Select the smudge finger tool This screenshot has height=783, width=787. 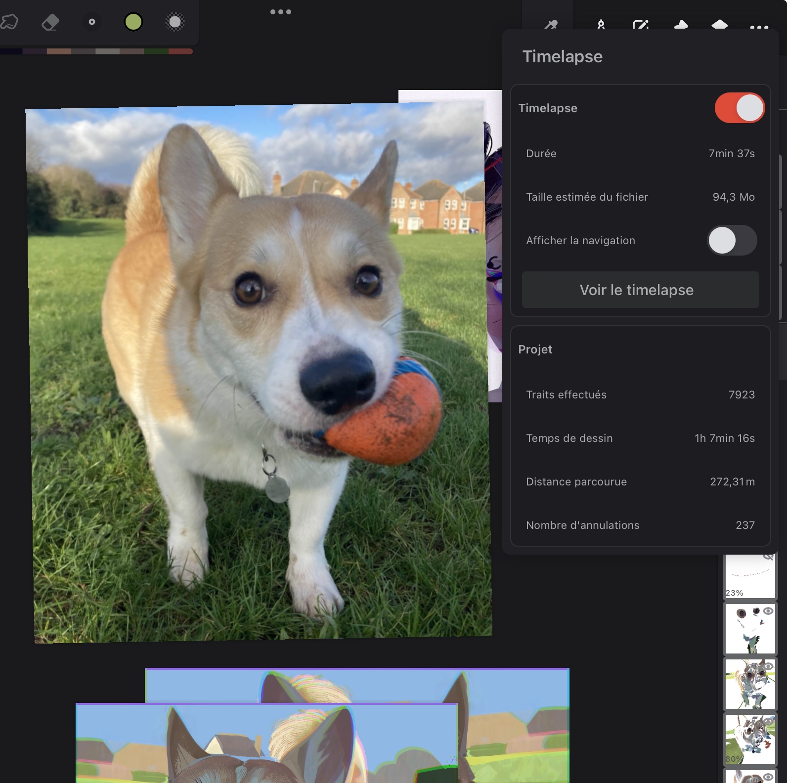(10, 22)
